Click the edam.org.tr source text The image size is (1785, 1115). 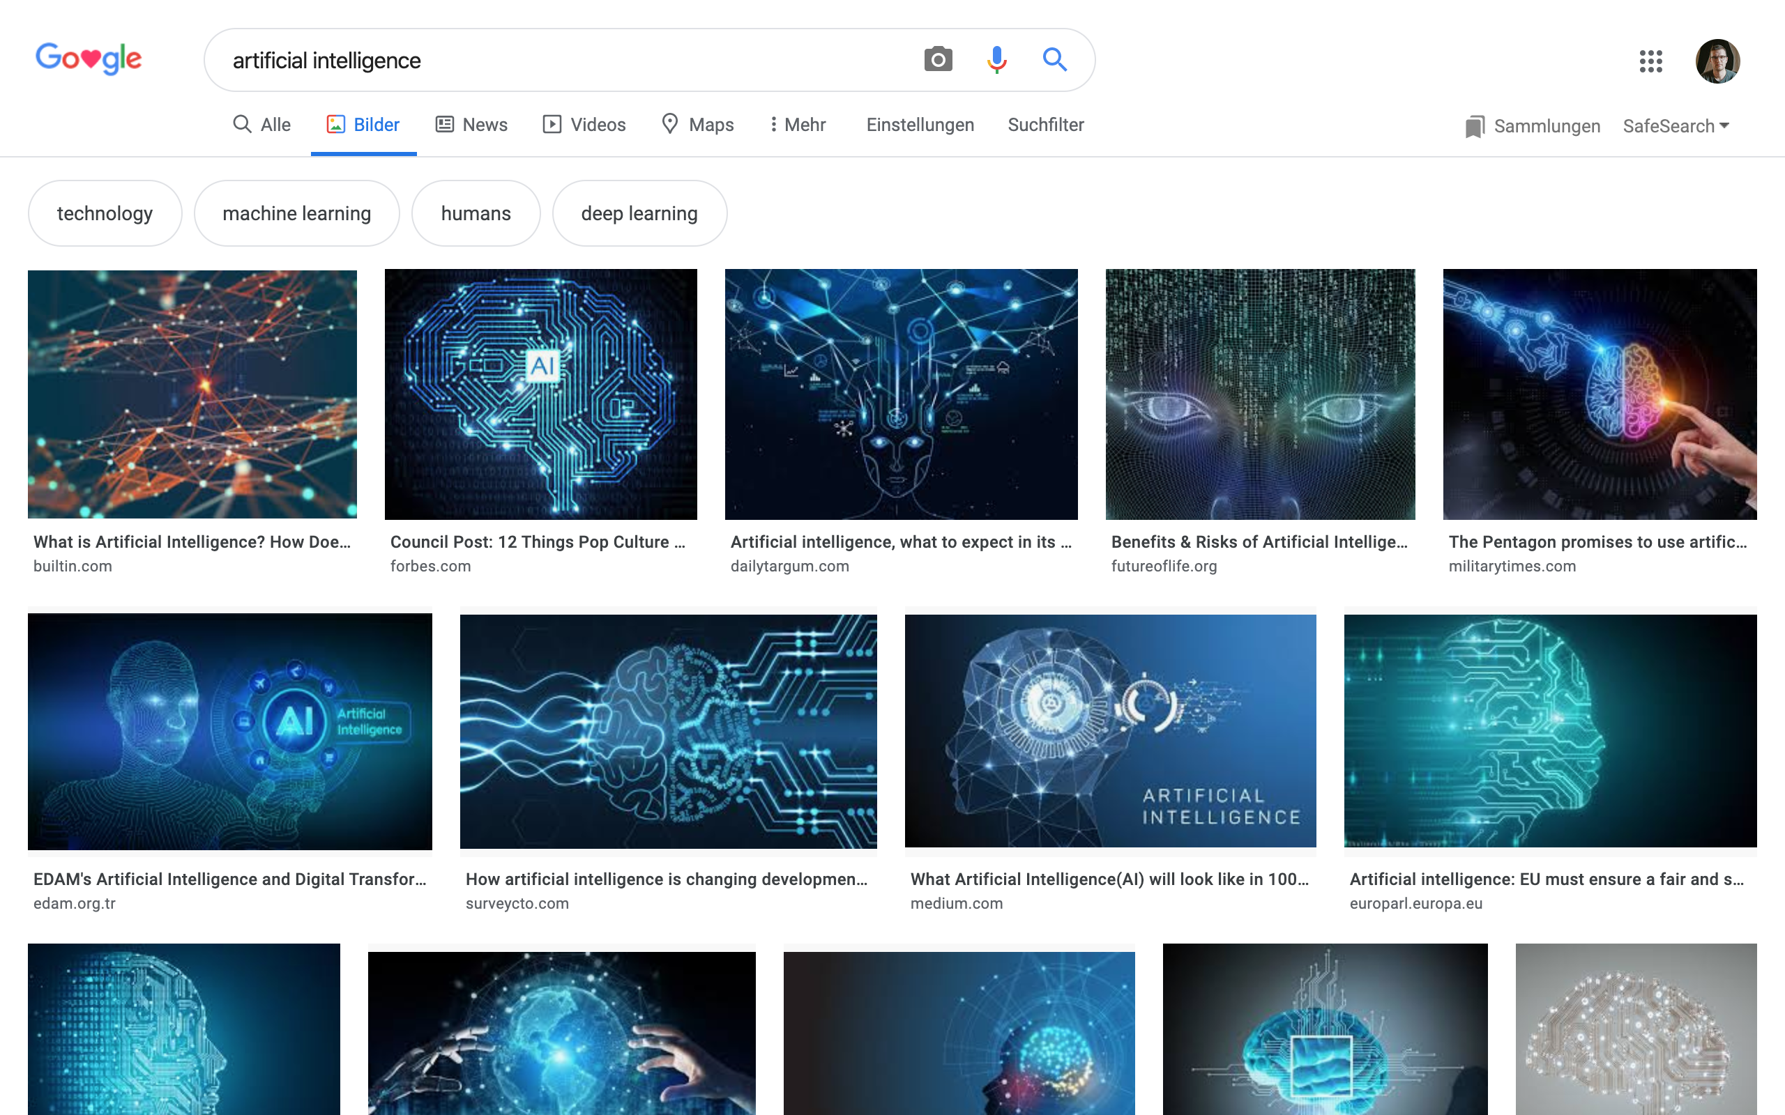75,903
